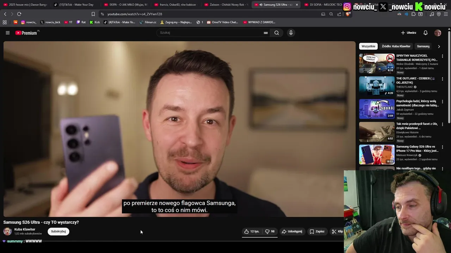The height and width of the screenshot is (253, 451).
Task: Select the Wszystkie filter chip
Action: (369, 46)
